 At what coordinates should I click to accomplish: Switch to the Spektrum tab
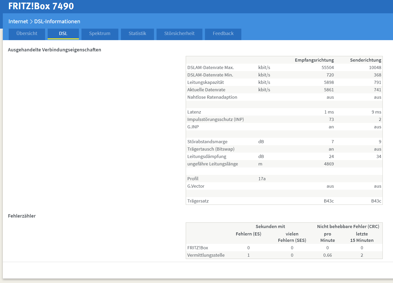[x=100, y=34]
